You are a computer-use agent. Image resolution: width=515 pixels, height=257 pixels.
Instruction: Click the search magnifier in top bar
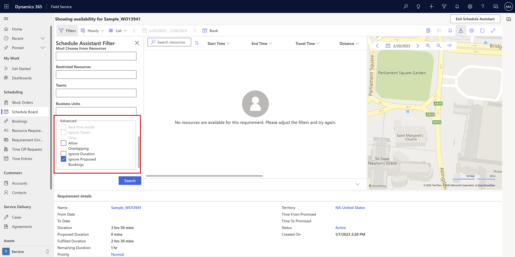[x=406, y=6]
